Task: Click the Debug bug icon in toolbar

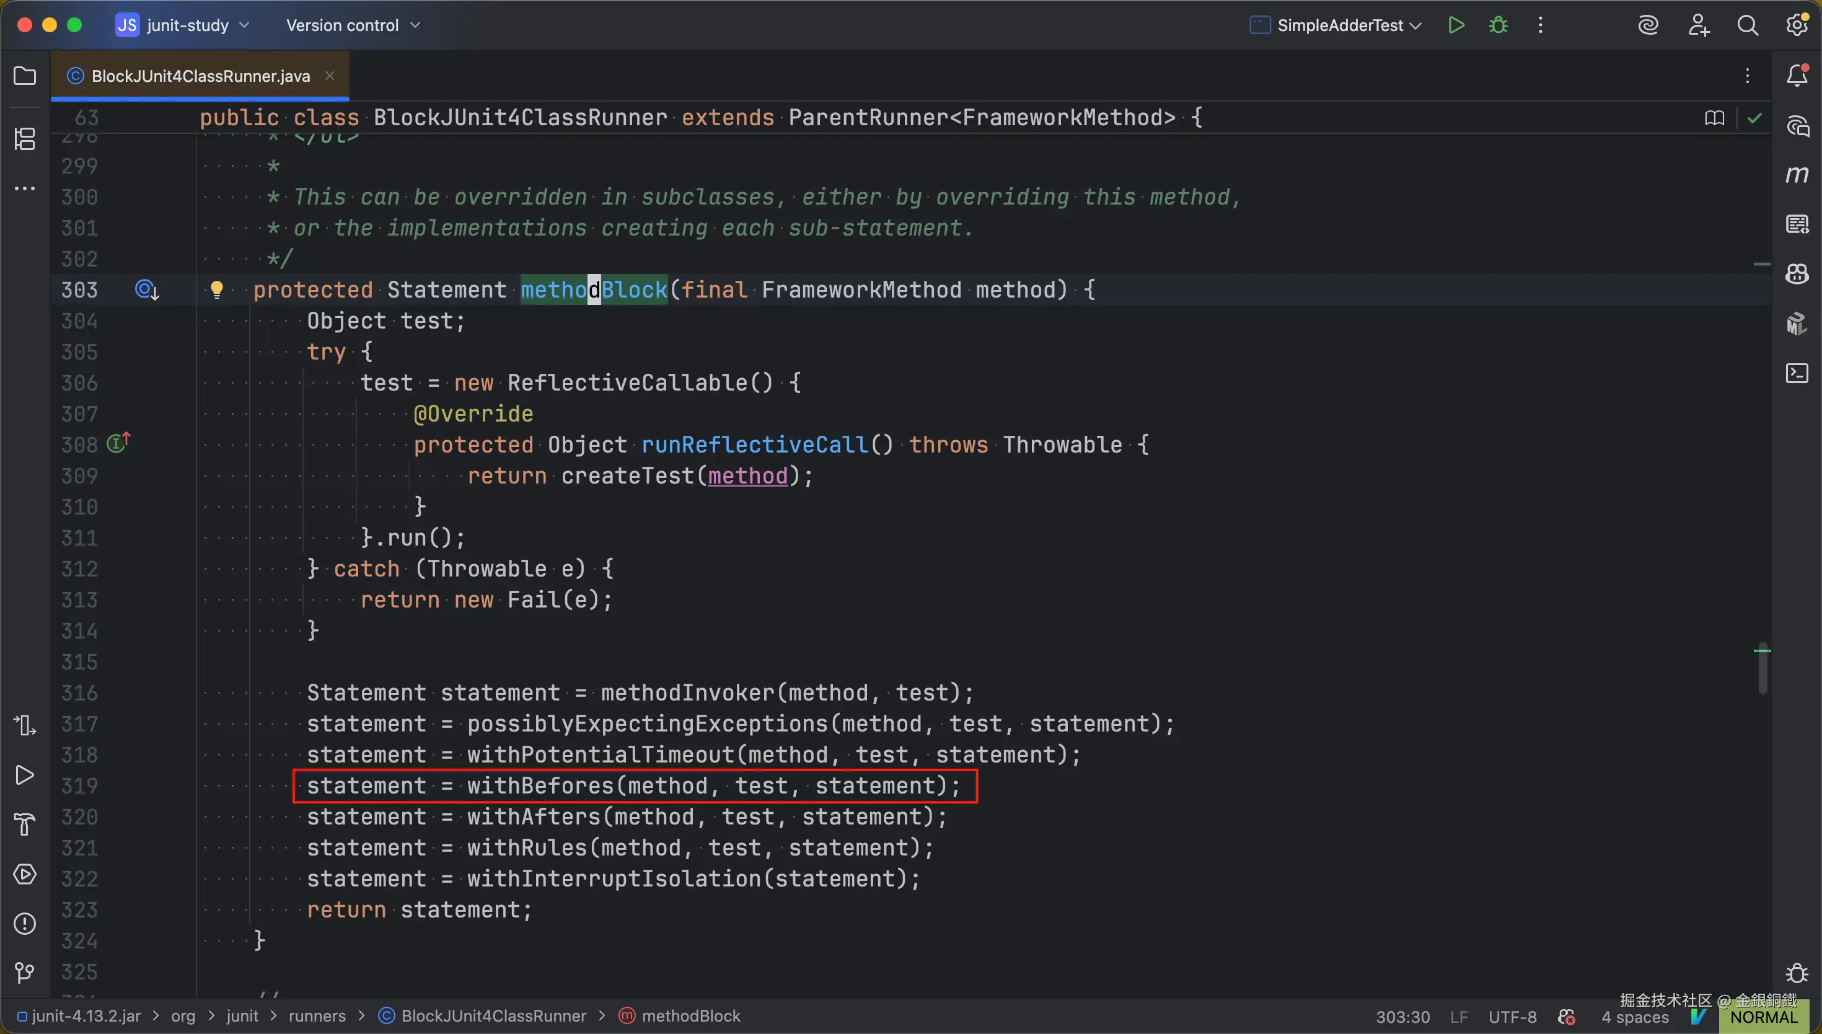Action: [x=1498, y=25]
